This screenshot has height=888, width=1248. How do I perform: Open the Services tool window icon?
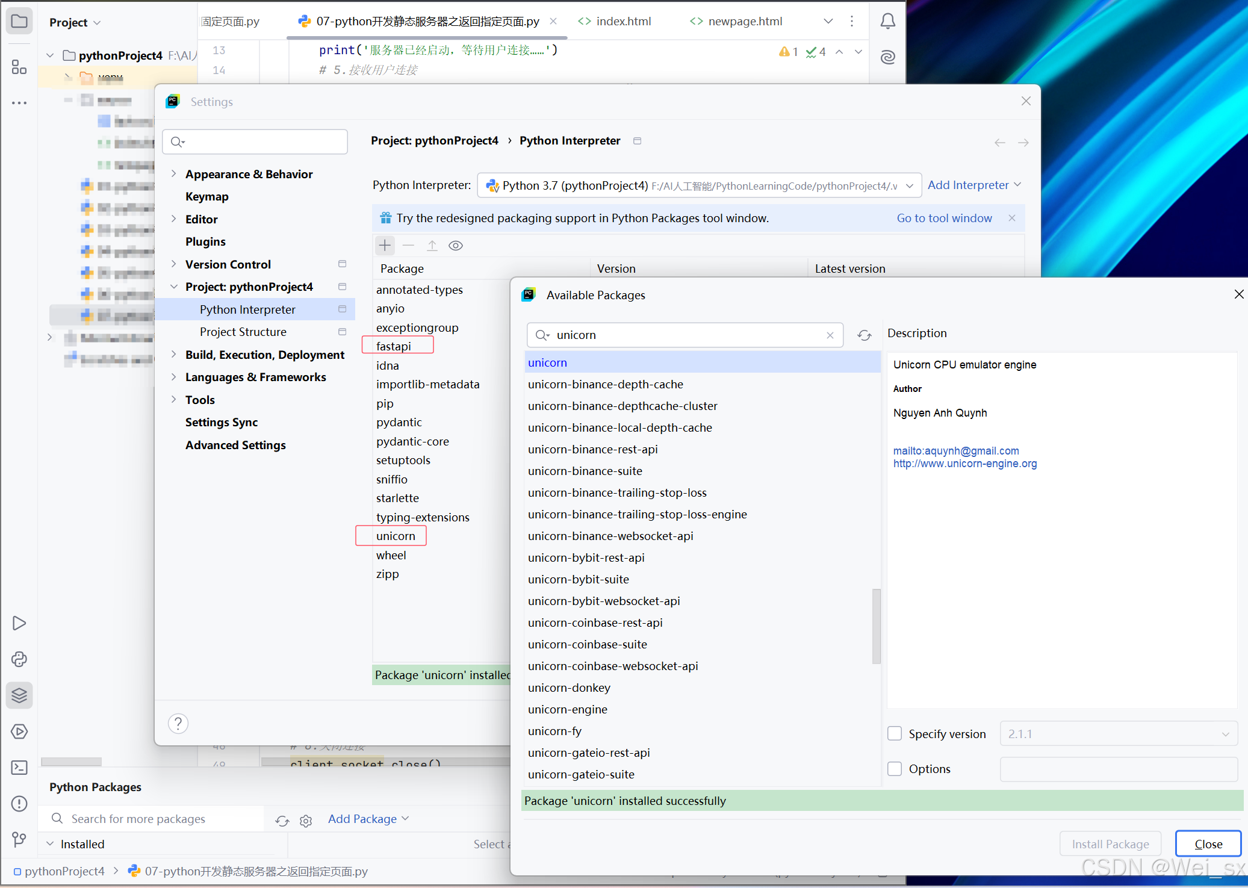tap(19, 731)
